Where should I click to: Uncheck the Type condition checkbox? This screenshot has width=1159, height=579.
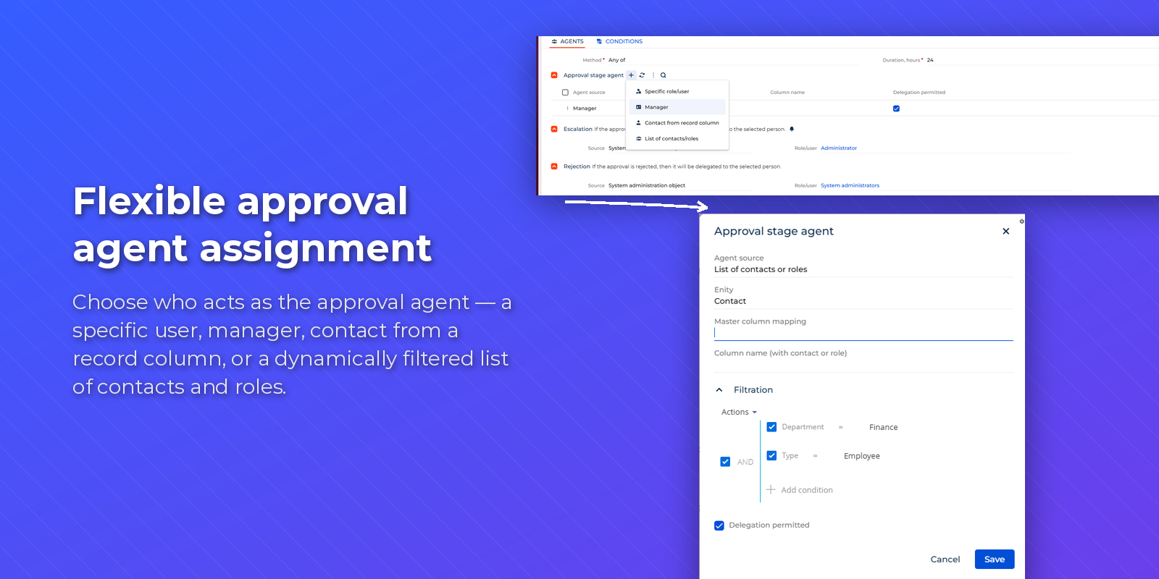point(771,456)
